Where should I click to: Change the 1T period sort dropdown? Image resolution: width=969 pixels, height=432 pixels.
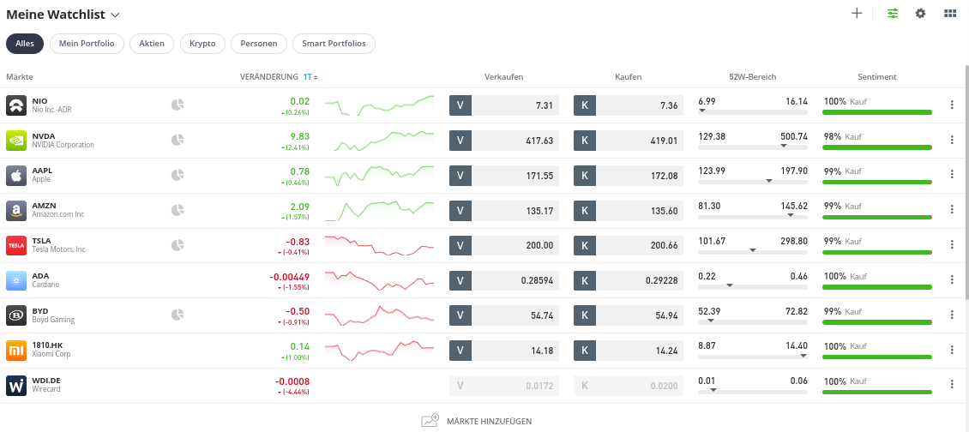[x=310, y=77]
